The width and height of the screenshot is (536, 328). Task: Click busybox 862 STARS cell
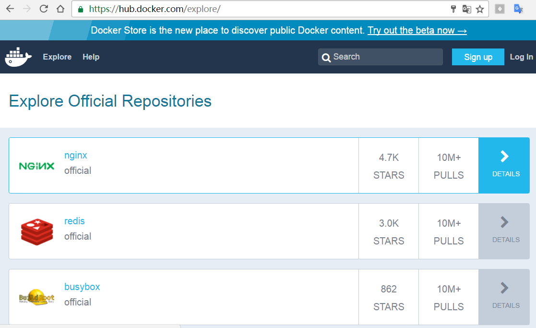[389, 297]
